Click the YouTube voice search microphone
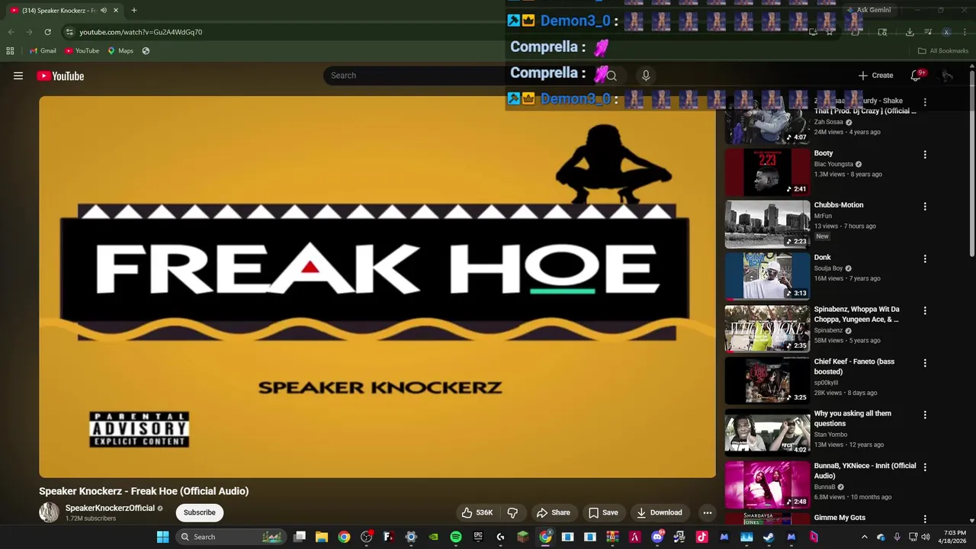Viewport: 976px width, 549px height. (x=646, y=75)
